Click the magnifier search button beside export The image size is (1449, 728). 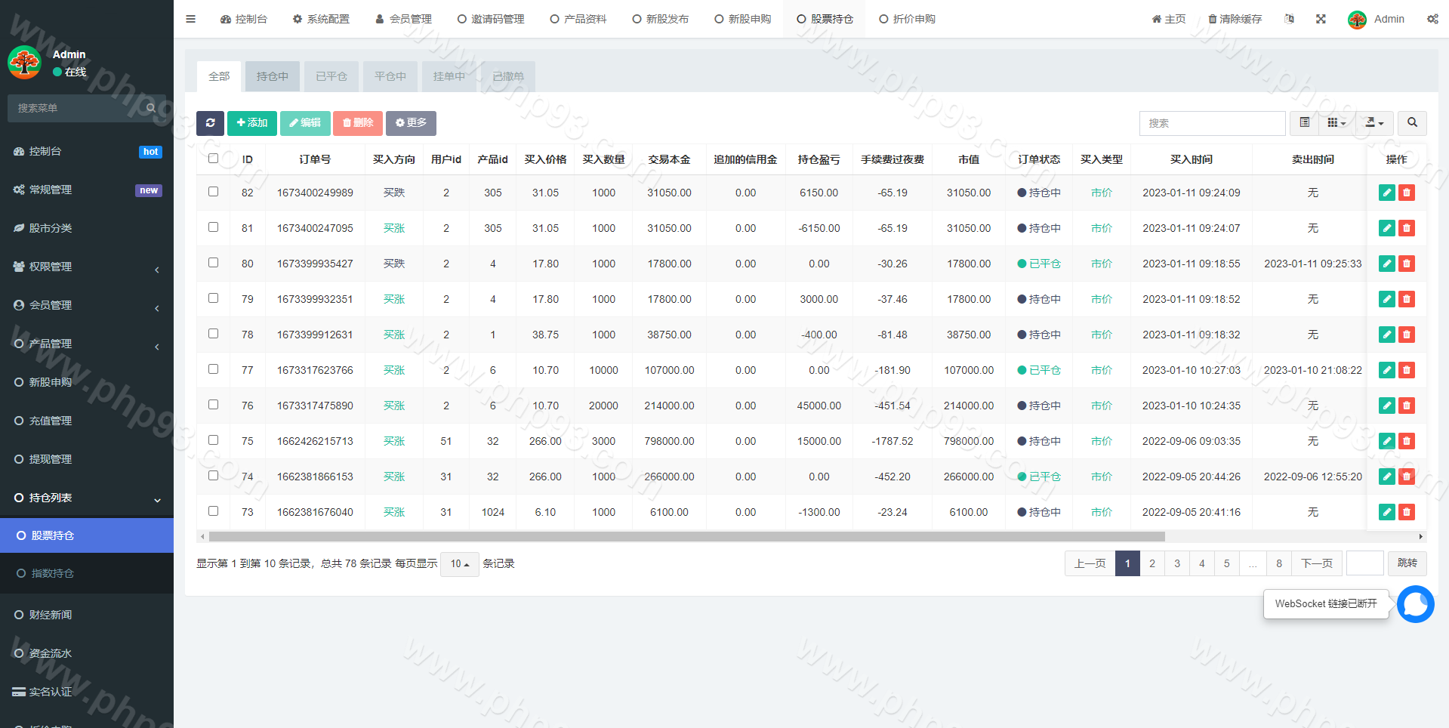(1412, 123)
